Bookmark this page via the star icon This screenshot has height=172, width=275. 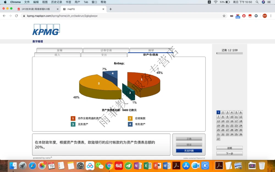point(224,16)
